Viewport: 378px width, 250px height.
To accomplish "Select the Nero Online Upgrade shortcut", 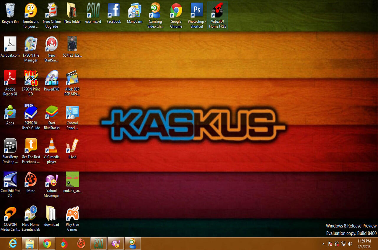I will [x=52, y=16].
